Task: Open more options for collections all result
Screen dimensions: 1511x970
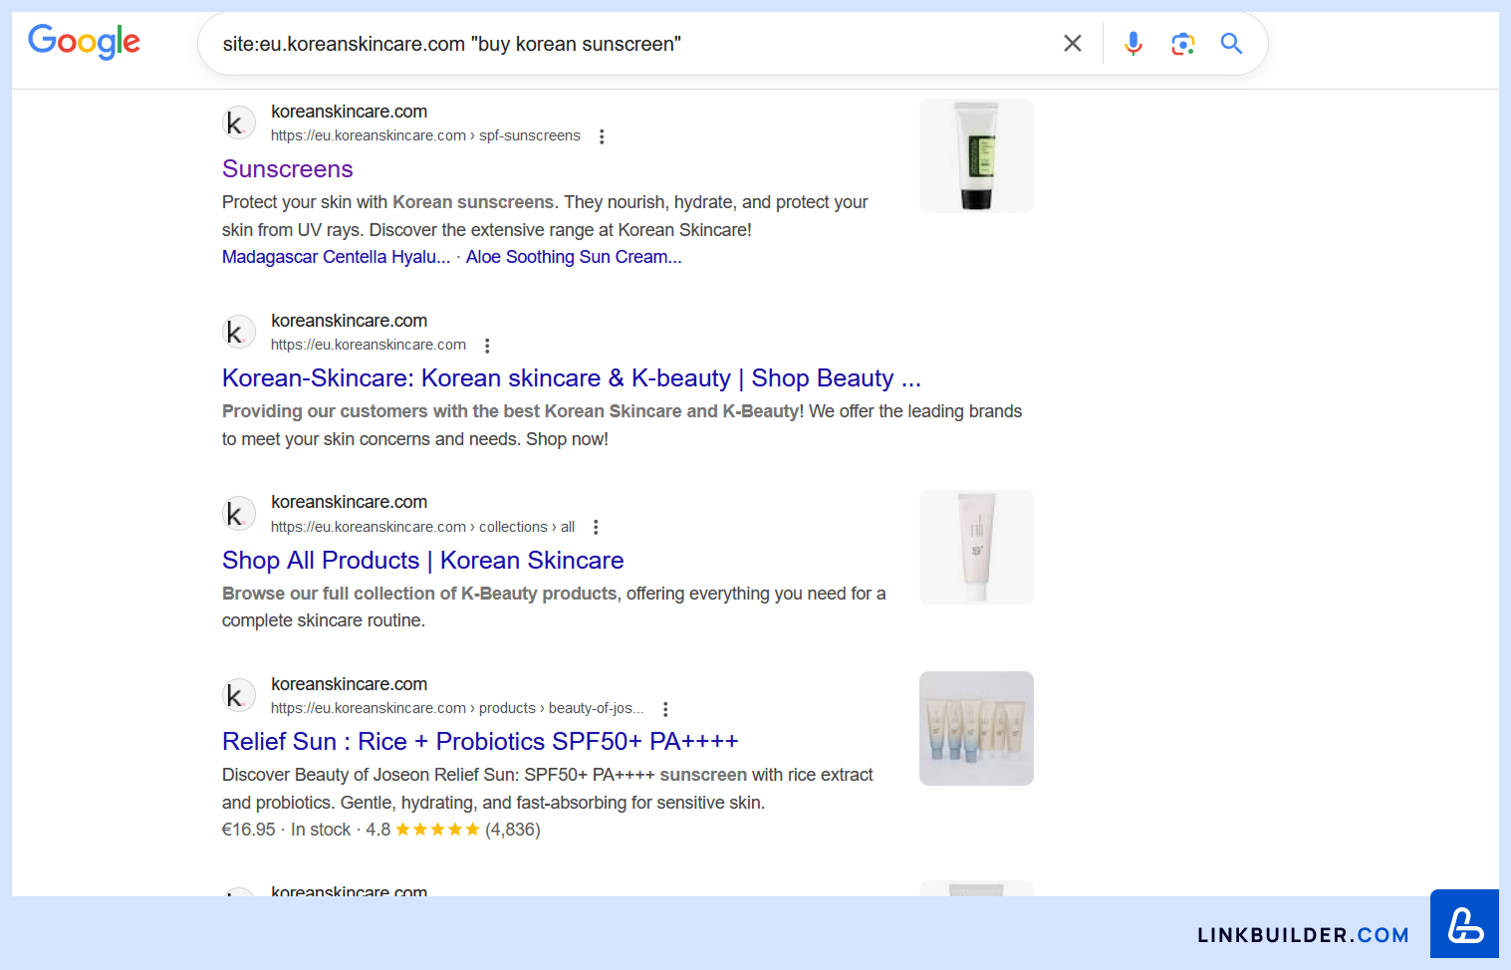Action: 596,527
